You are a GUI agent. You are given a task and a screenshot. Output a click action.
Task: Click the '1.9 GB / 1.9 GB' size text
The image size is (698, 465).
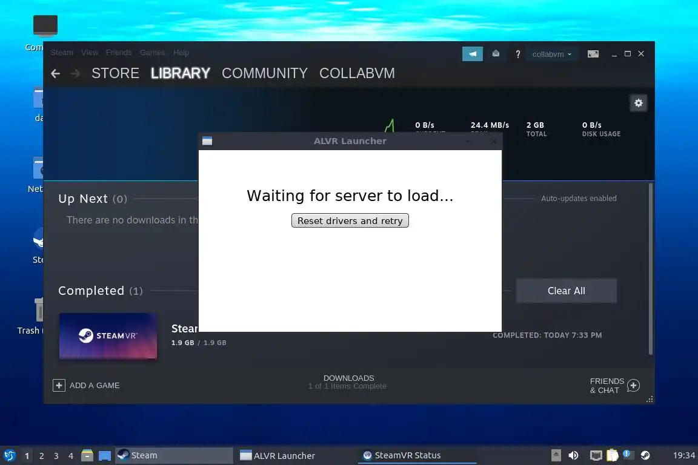pyautogui.click(x=199, y=343)
